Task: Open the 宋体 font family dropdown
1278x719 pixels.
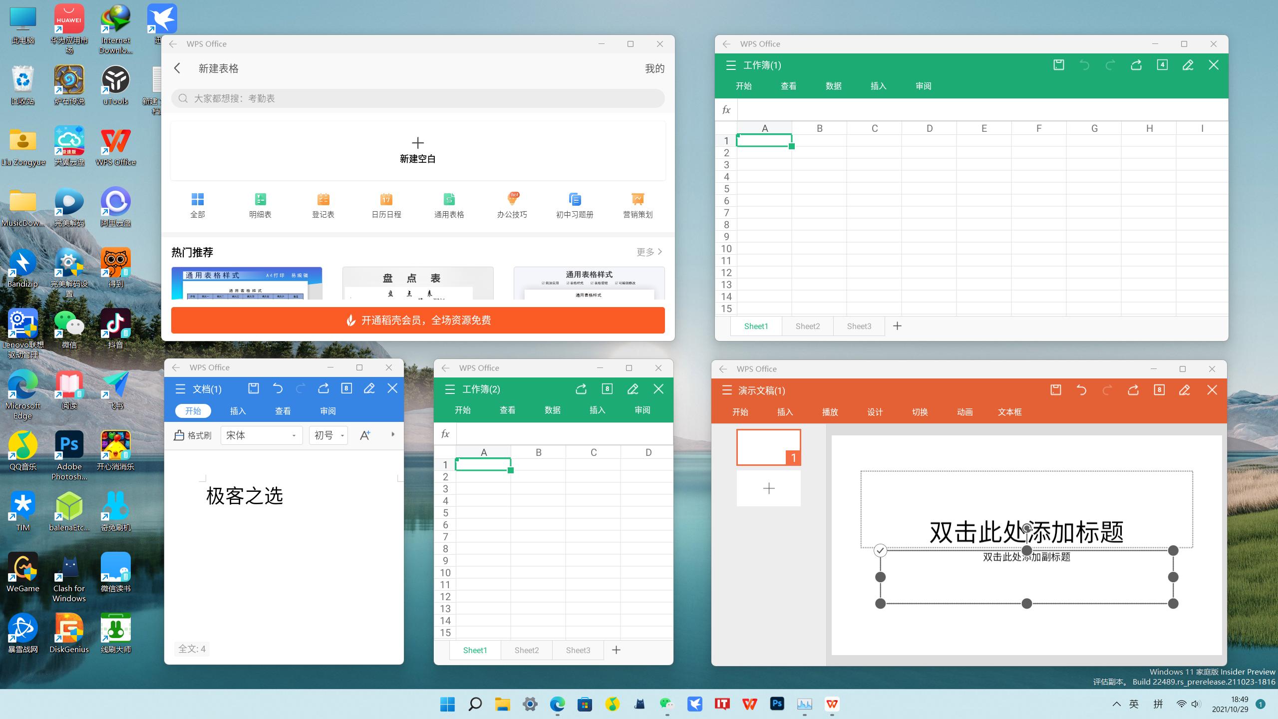Action: [261, 435]
